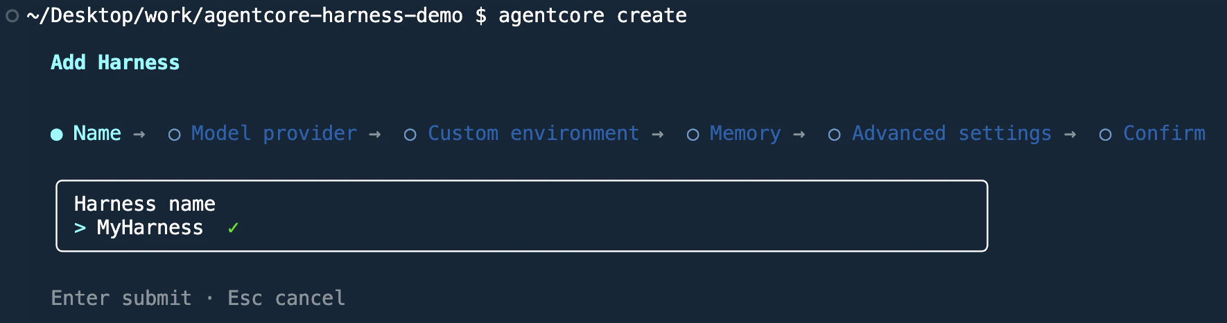Select the Model provider step circle

click(x=175, y=135)
